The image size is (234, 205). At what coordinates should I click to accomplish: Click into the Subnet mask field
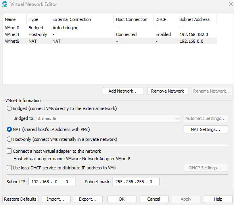coord(136,182)
